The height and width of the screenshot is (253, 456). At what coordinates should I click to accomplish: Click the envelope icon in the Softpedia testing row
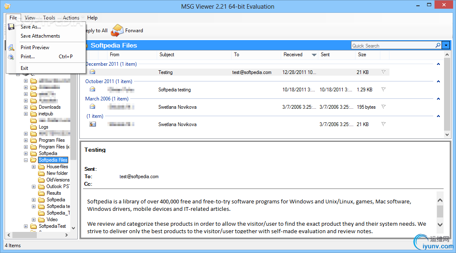coord(93,89)
